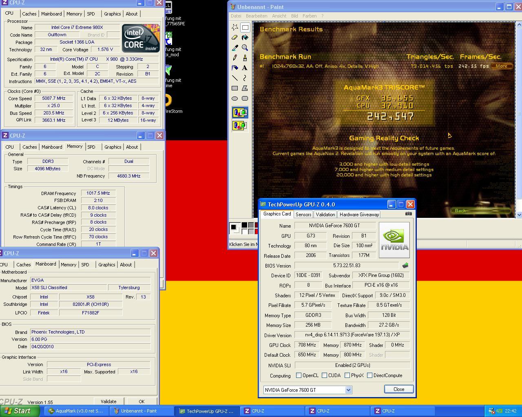Click the More button in AquaMark results
This screenshot has width=522, height=417.
tap(502, 66)
